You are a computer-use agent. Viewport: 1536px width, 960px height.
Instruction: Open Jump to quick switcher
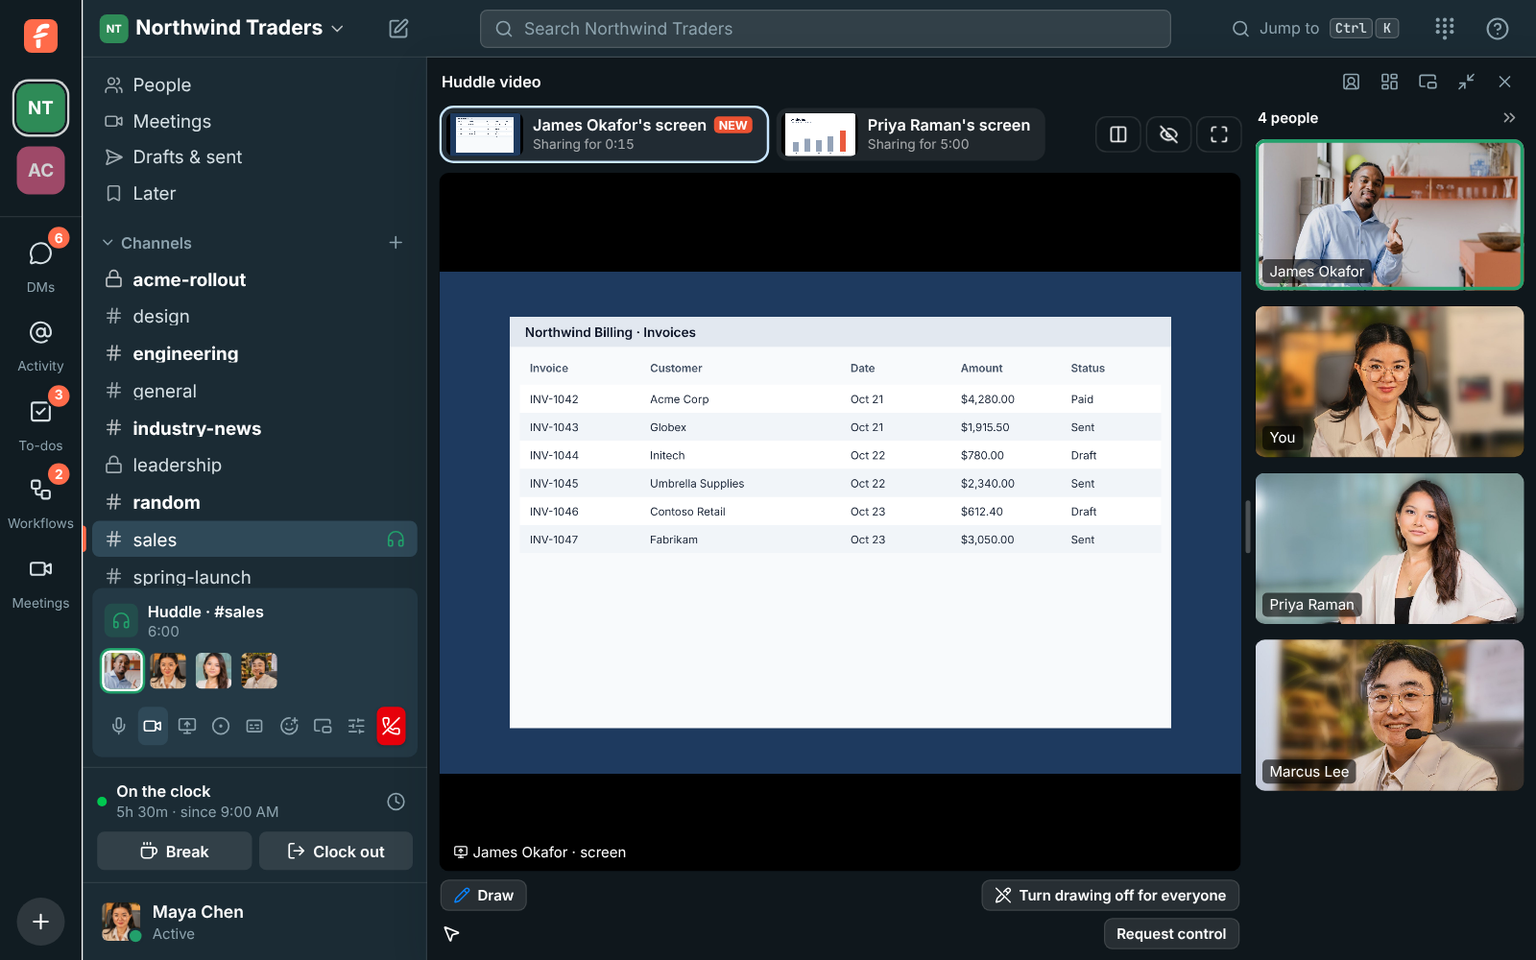1315,29
